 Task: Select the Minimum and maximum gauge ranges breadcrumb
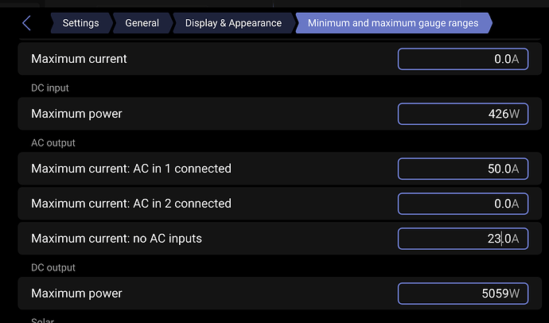tap(393, 23)
